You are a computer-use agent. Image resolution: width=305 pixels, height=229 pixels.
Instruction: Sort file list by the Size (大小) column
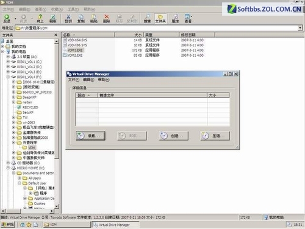point(129,35)
